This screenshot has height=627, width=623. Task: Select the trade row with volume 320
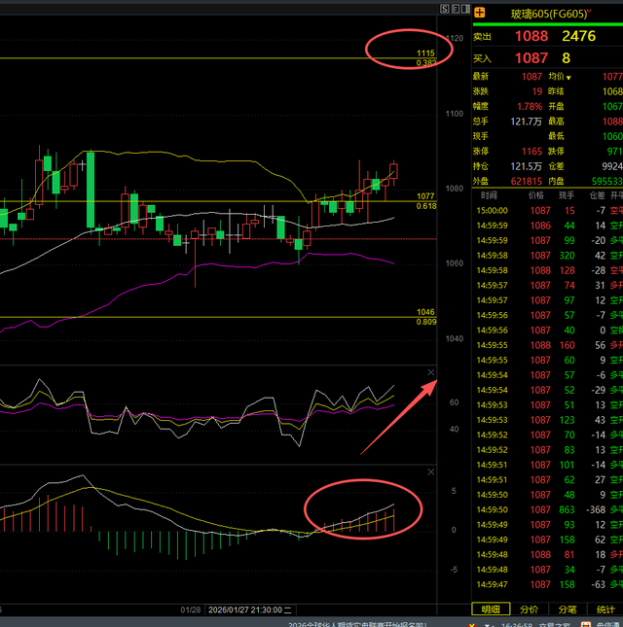548,256
